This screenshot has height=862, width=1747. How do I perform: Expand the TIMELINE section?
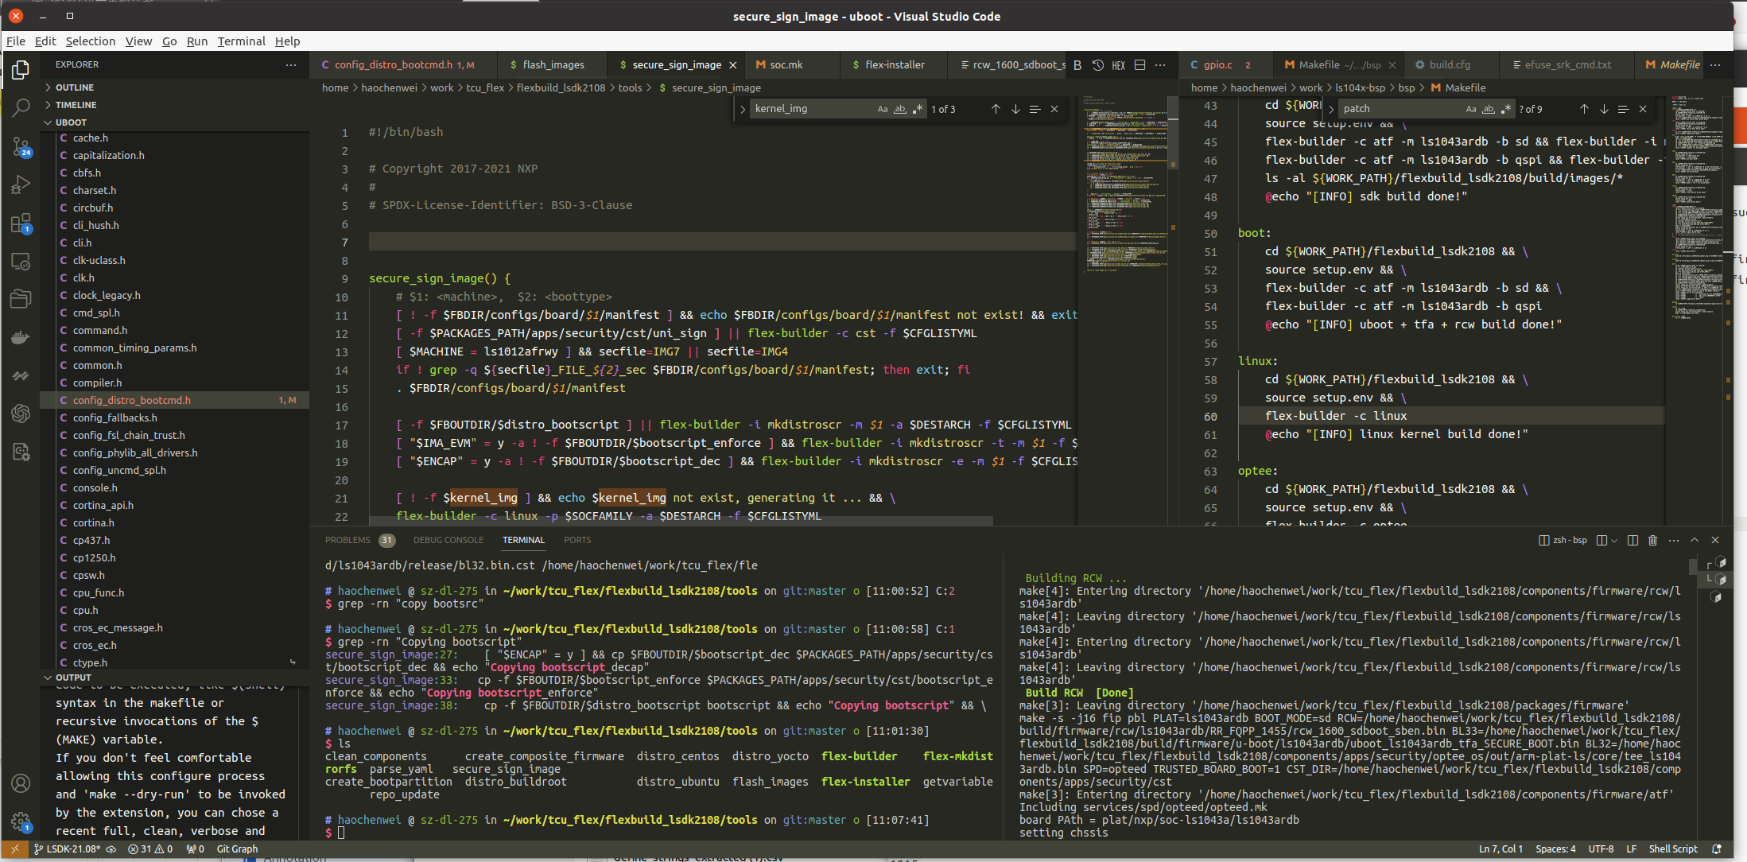pyautogui.click(x=76, y=105)
